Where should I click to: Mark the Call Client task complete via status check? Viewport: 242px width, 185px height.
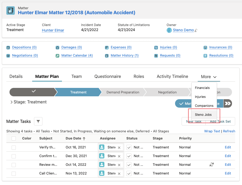point(129,173)
